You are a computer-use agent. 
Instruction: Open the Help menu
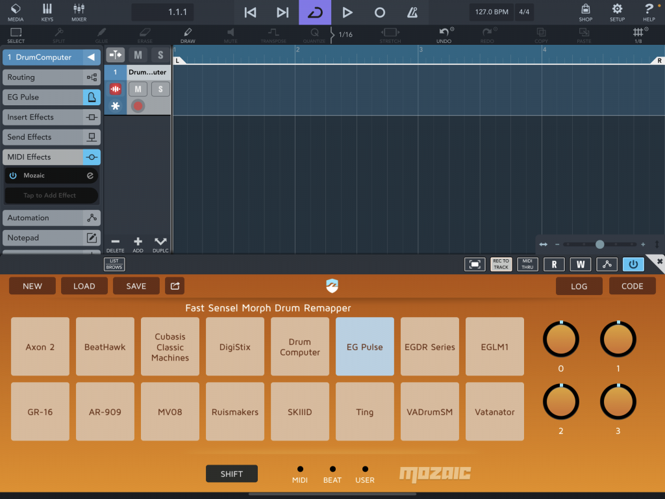(x=649, y=12)
